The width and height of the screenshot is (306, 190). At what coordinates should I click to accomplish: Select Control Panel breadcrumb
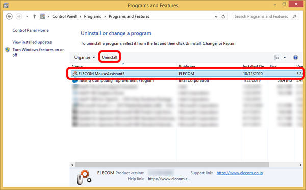coord(64,17)
